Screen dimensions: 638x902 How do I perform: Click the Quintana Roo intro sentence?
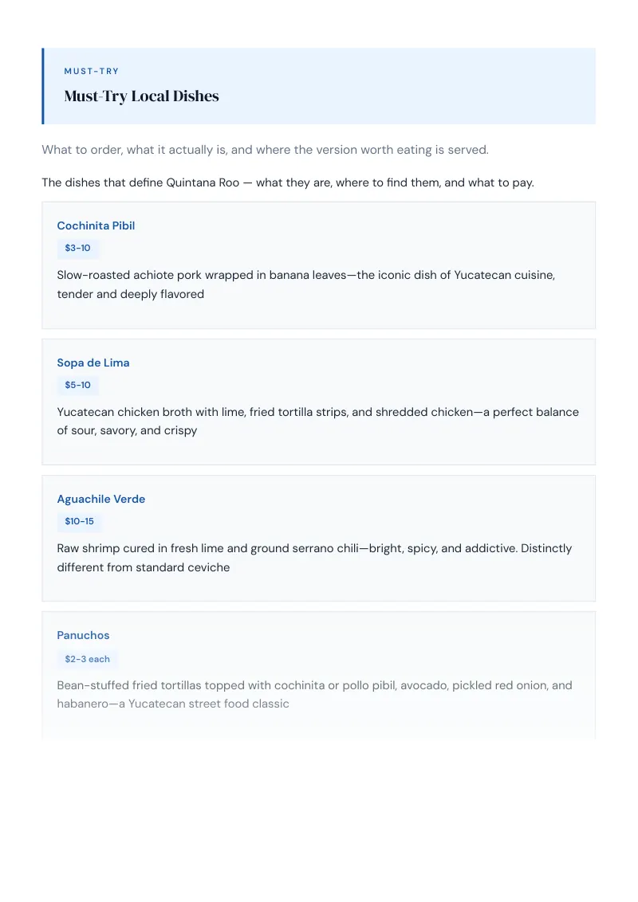click(x=288, y=182)
